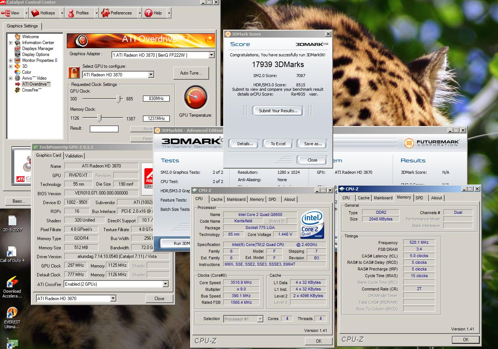Screen dimensions: 498x349
Task: Open Hotkeys in Catalyst toolbar
Action: click(43, 13)
